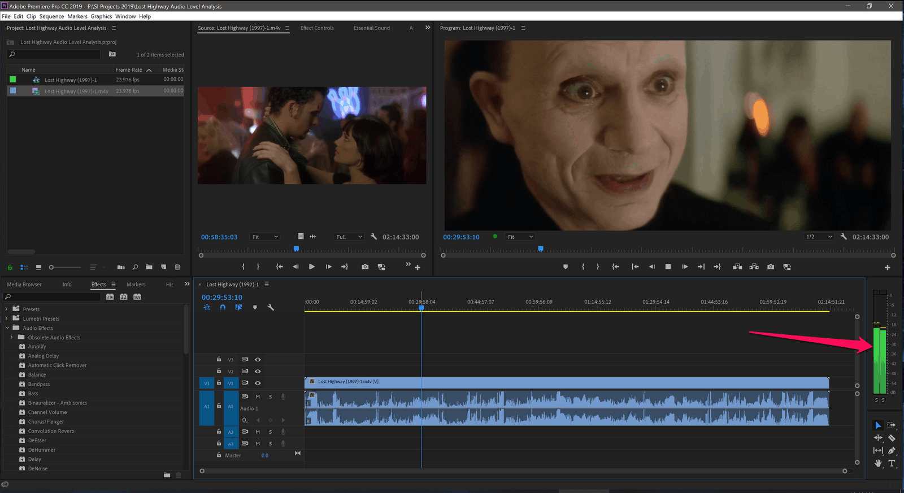Mute the Audio 1 track
This screenshot has height=493, width=904.
(x=258, y=396)
